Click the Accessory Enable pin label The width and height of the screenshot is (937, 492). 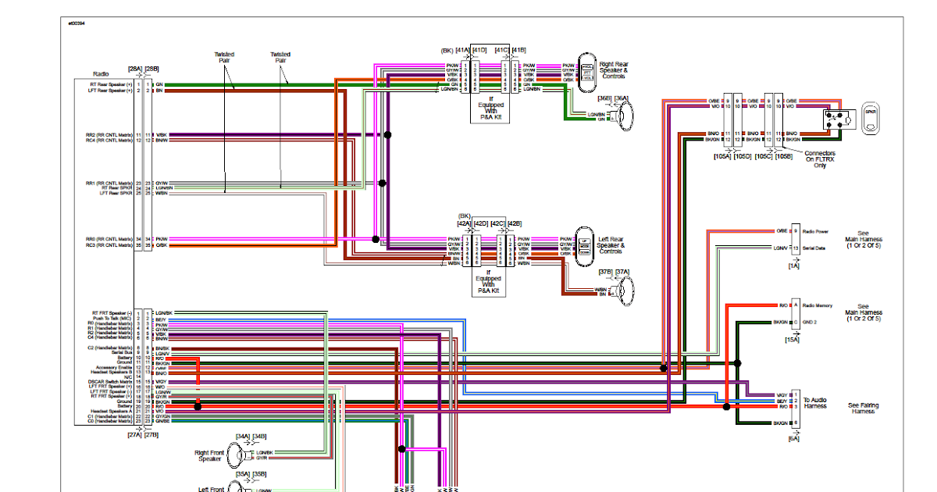tap(115, 366)
